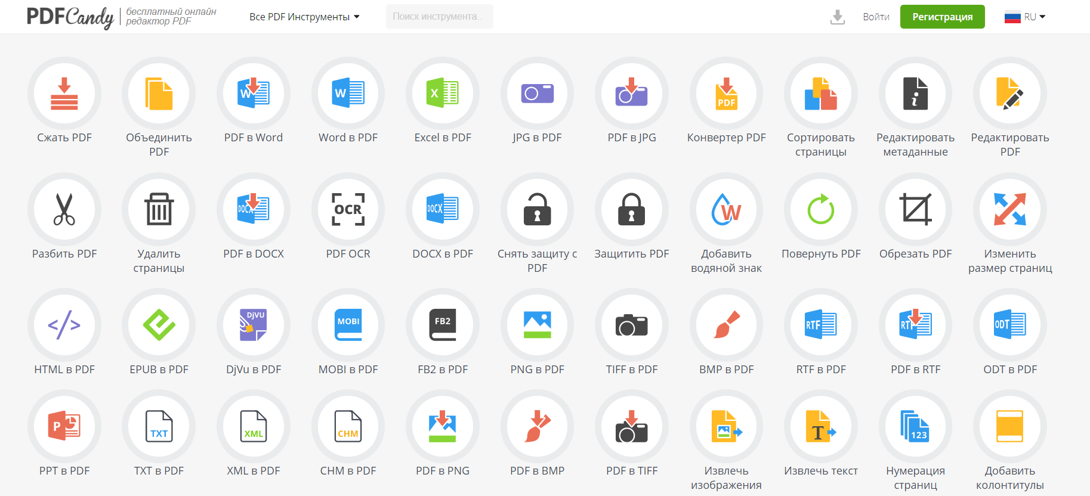Open the Excel в PDF converter
The image size is (1090, 496).
coord(443,94)
